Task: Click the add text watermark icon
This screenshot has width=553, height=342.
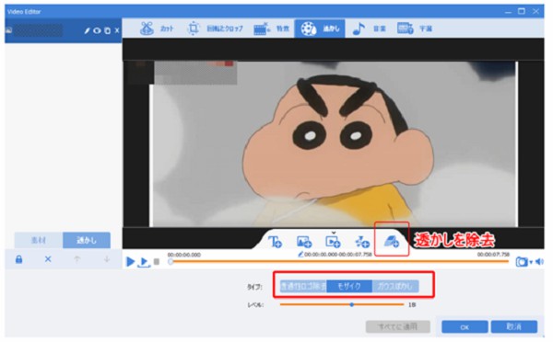Action: coord(275,242)
